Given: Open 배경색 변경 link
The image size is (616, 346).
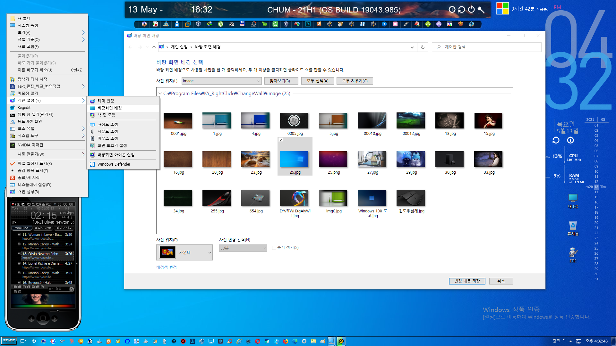Looking at the screenshot, I should point(166,267).
